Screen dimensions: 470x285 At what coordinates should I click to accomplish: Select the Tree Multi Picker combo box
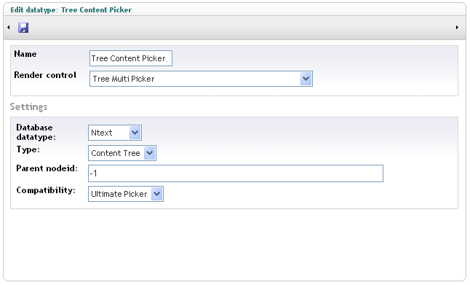point(201,79)
